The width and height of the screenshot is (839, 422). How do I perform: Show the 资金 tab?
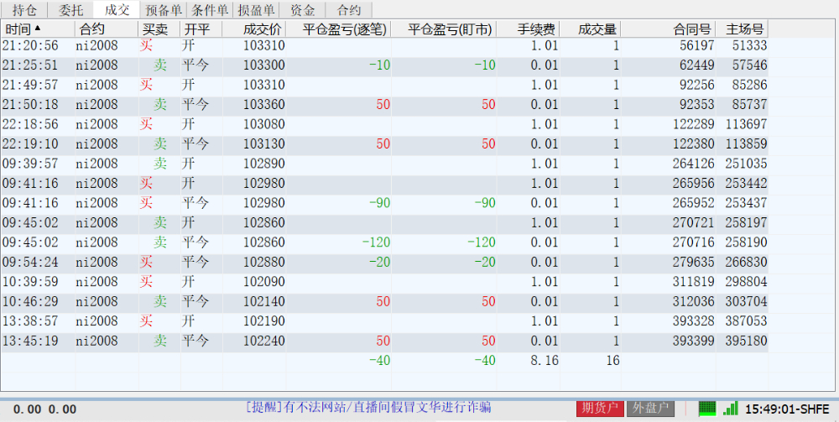pyautogui.click(x=302, y=9)
